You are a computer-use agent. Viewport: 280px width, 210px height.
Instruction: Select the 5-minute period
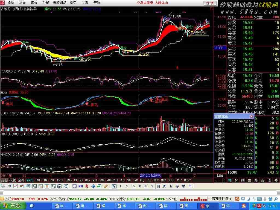[127, 186]
